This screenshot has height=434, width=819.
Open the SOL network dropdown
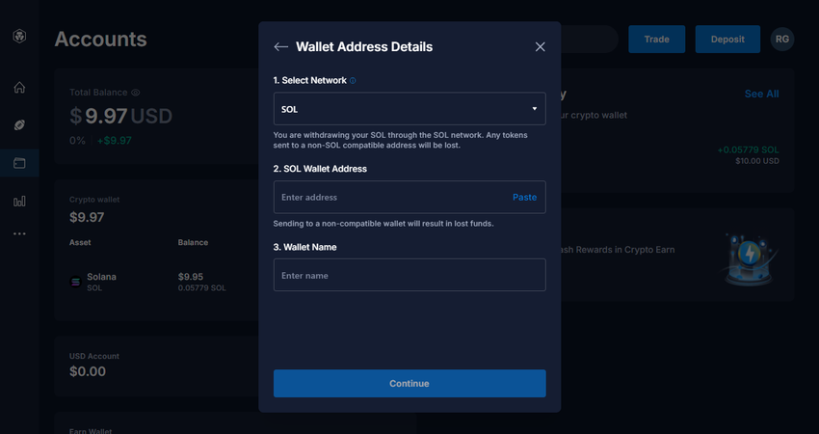409,109
